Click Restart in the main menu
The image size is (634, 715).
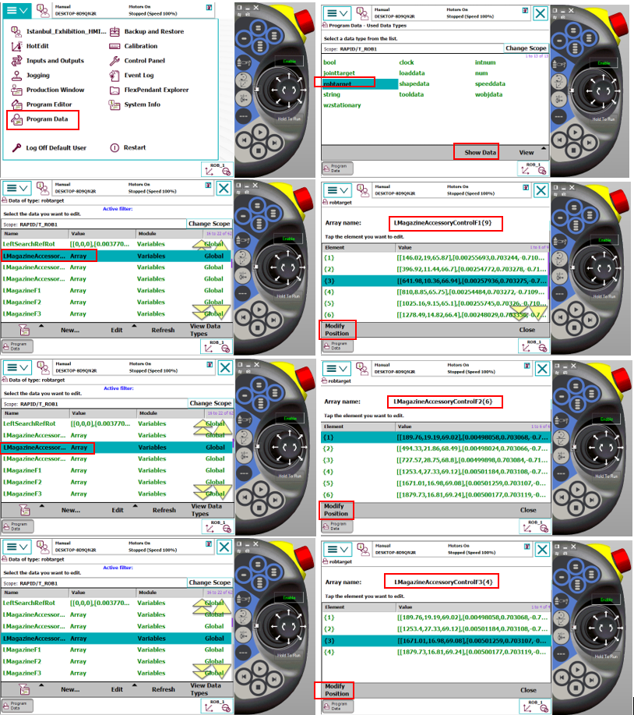tap(134, 147)
